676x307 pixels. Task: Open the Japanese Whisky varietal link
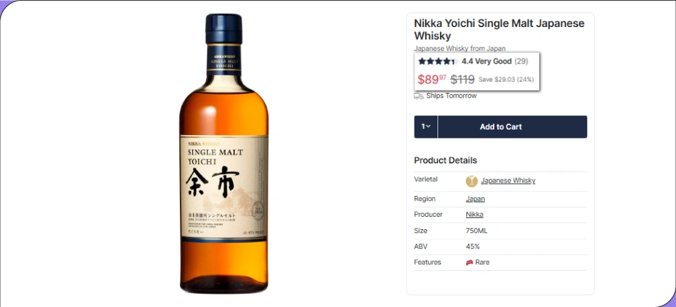click(x=508, y=181)
